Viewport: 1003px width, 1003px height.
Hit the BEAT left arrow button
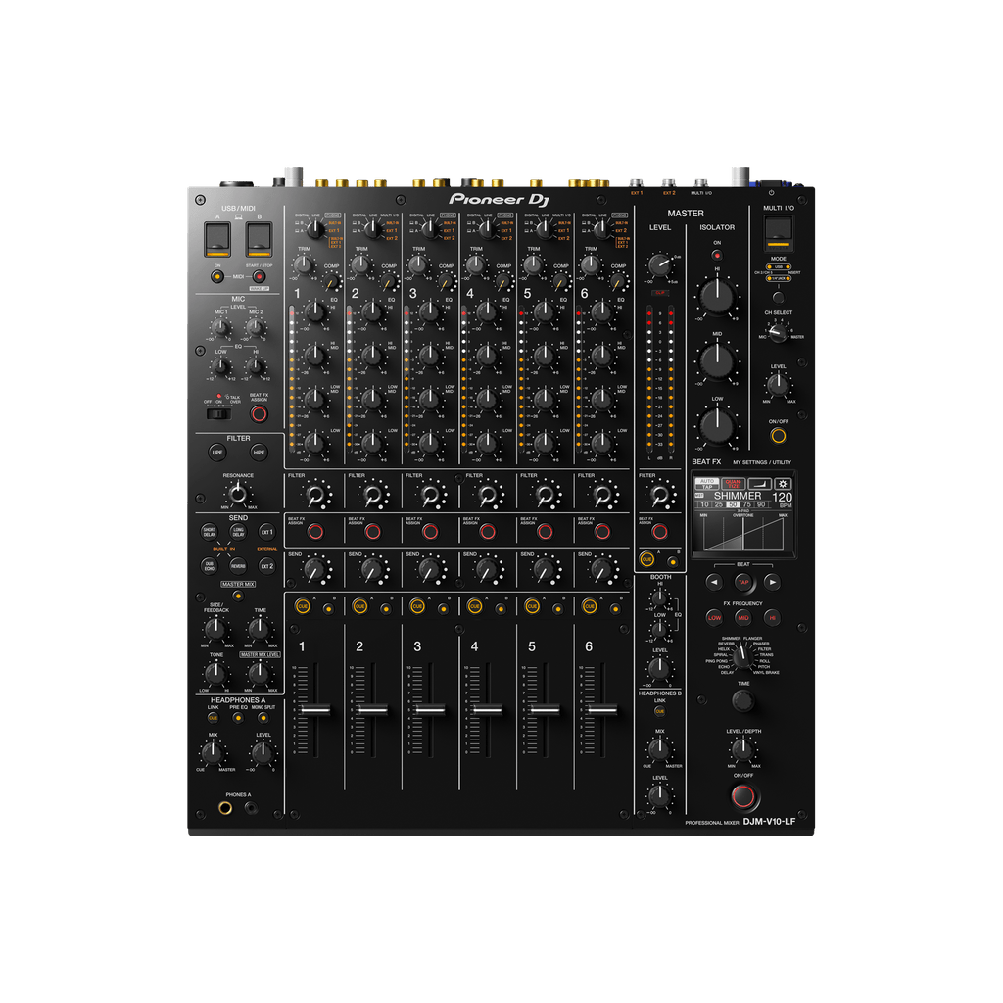(714, 582)
